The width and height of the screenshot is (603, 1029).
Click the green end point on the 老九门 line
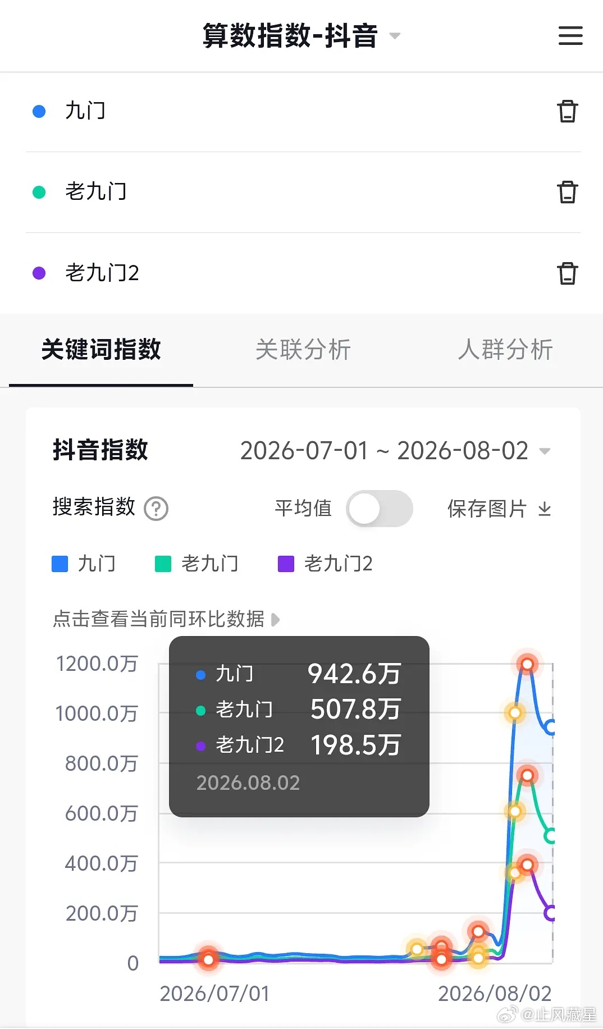coord(550,835)
